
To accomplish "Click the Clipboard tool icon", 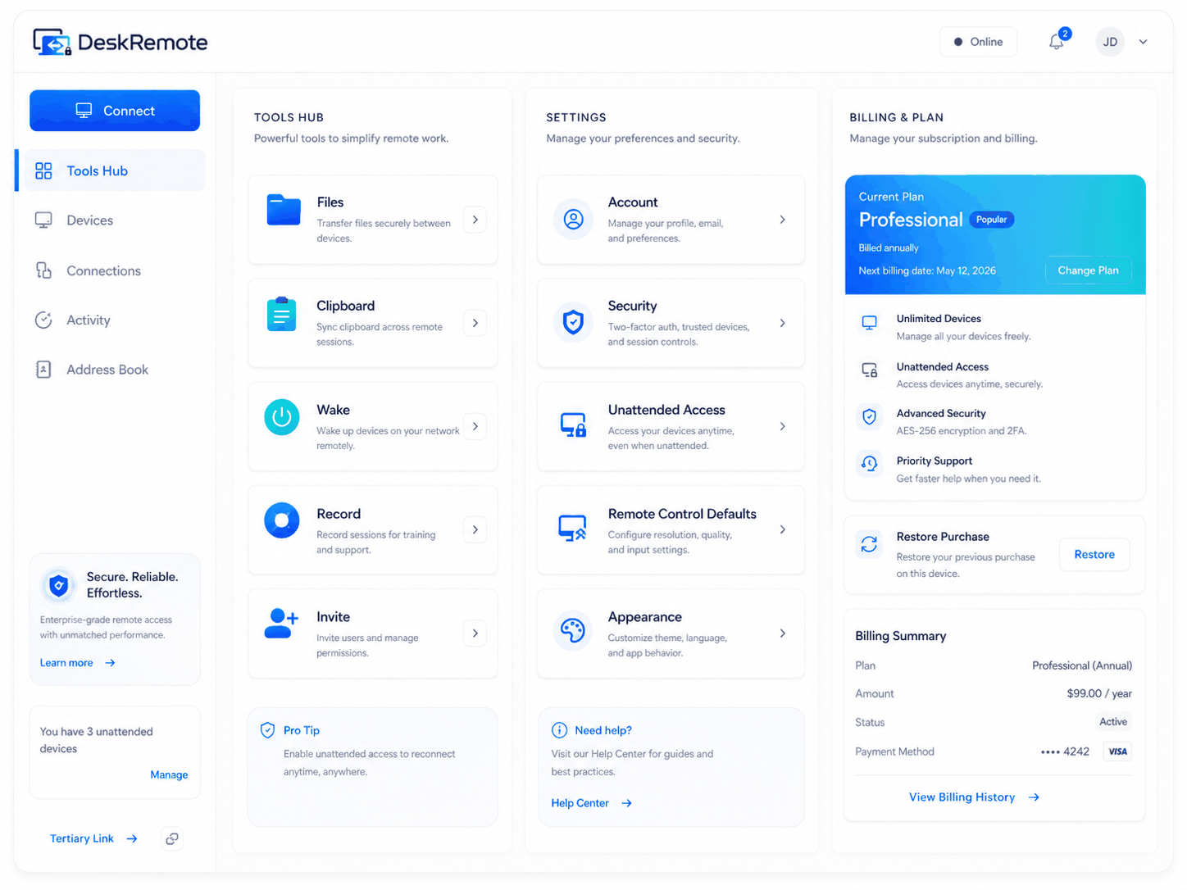I will [x=281, y=314].
